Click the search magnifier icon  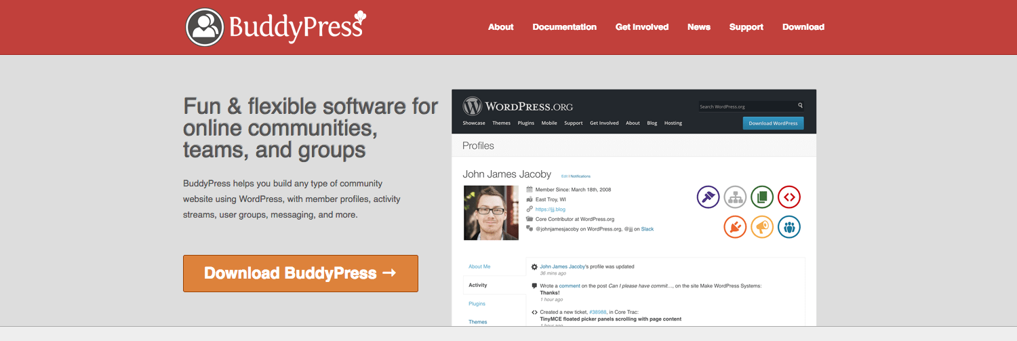(800, 106)
